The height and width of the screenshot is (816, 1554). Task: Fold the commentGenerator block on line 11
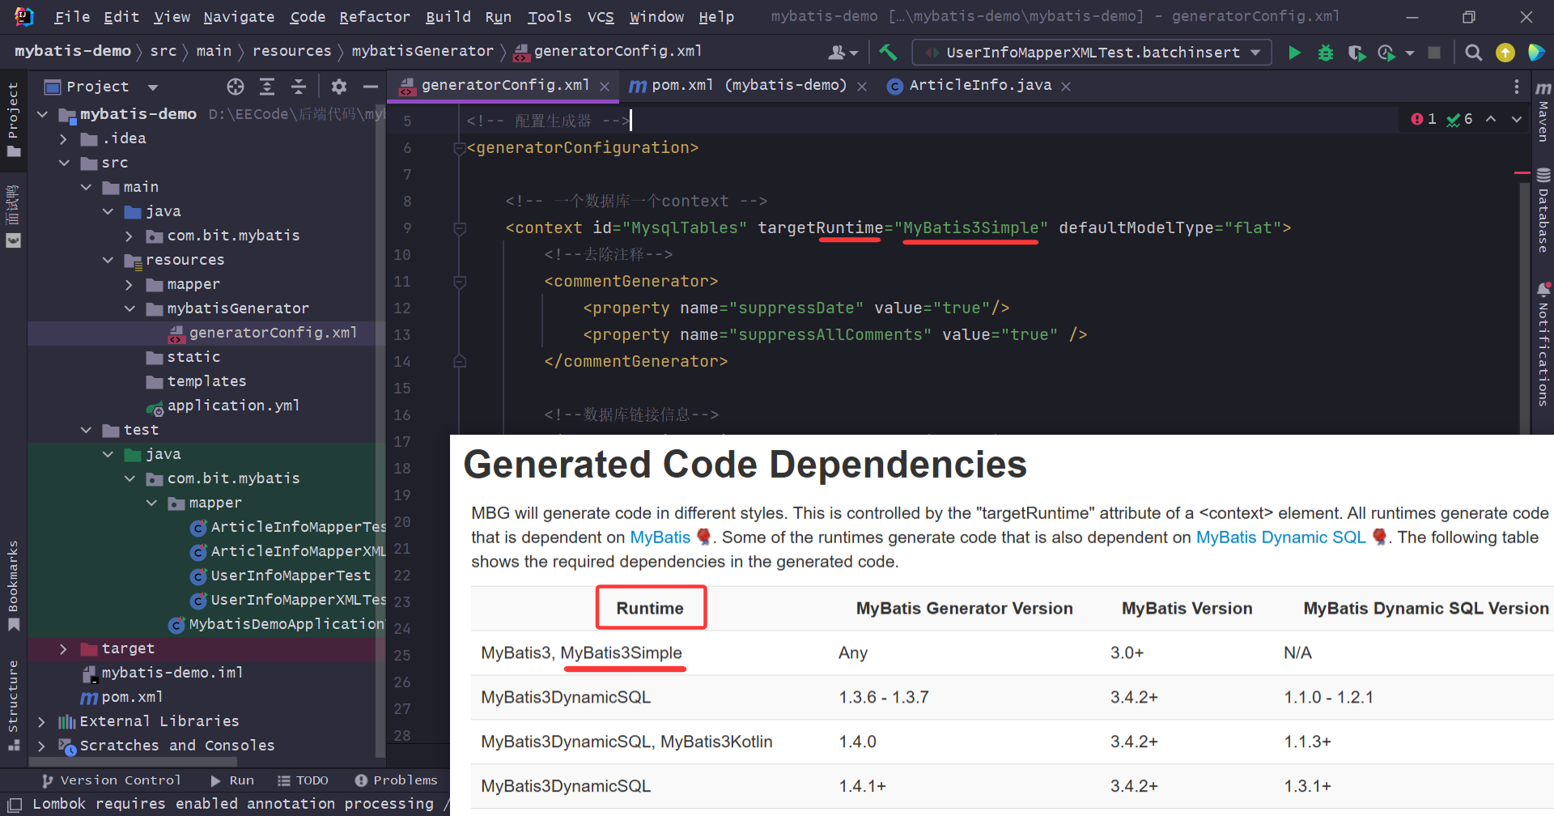pos(460,282)
